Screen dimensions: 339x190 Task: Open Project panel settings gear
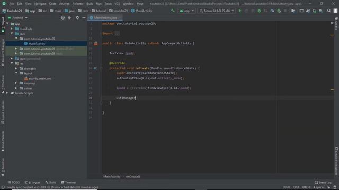pos(77,17)
